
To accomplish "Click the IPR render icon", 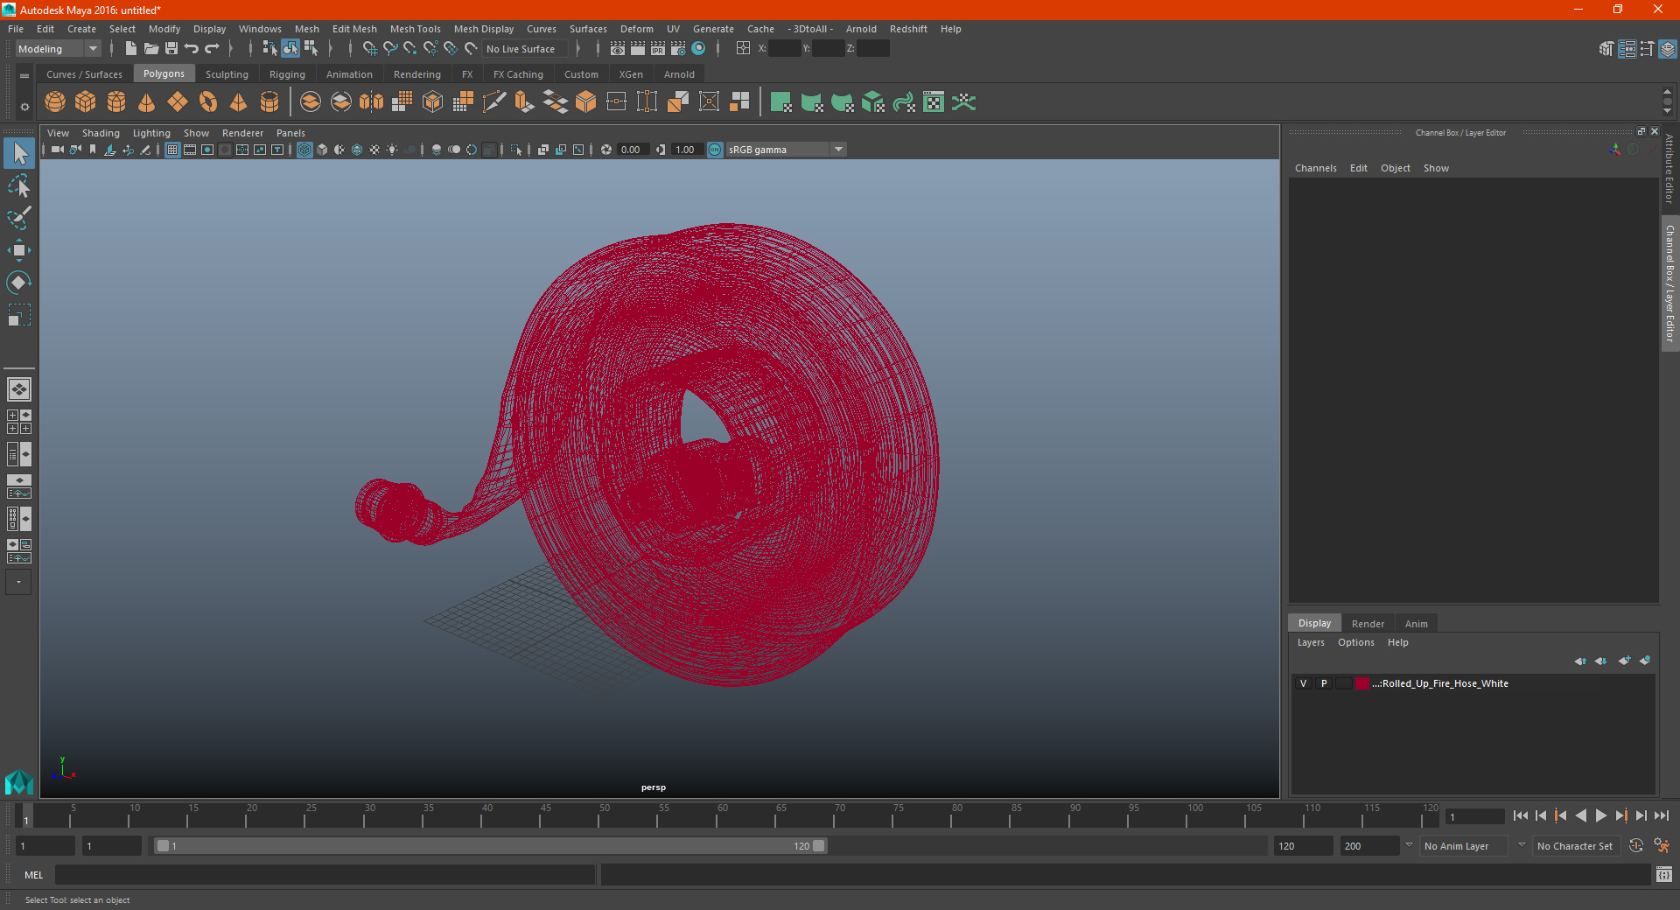I will pos(658,49).
